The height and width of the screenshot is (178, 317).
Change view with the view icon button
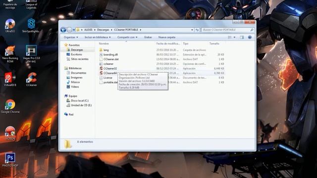tap(230, 38)
